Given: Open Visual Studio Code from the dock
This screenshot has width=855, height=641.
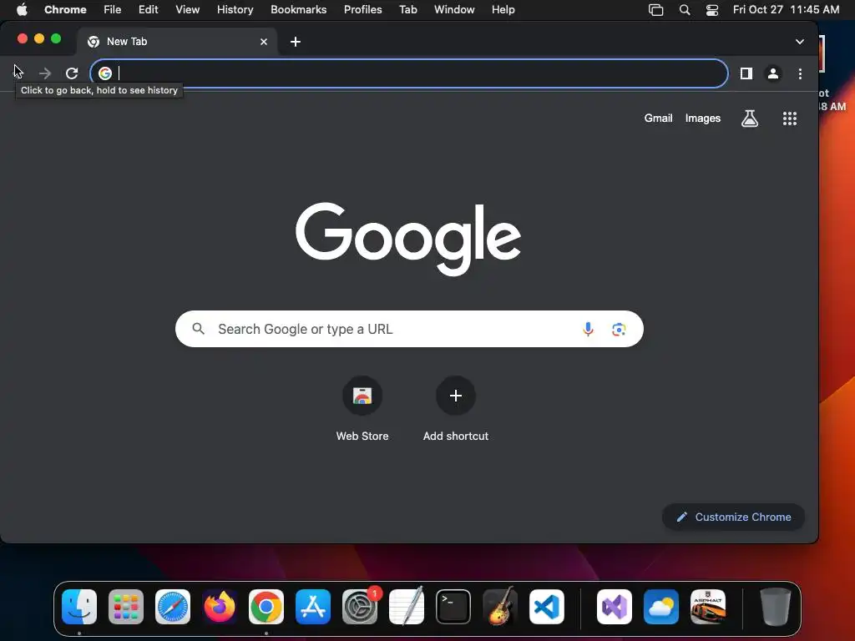Looking at the screenshot, I should click(x=546, y=607).
